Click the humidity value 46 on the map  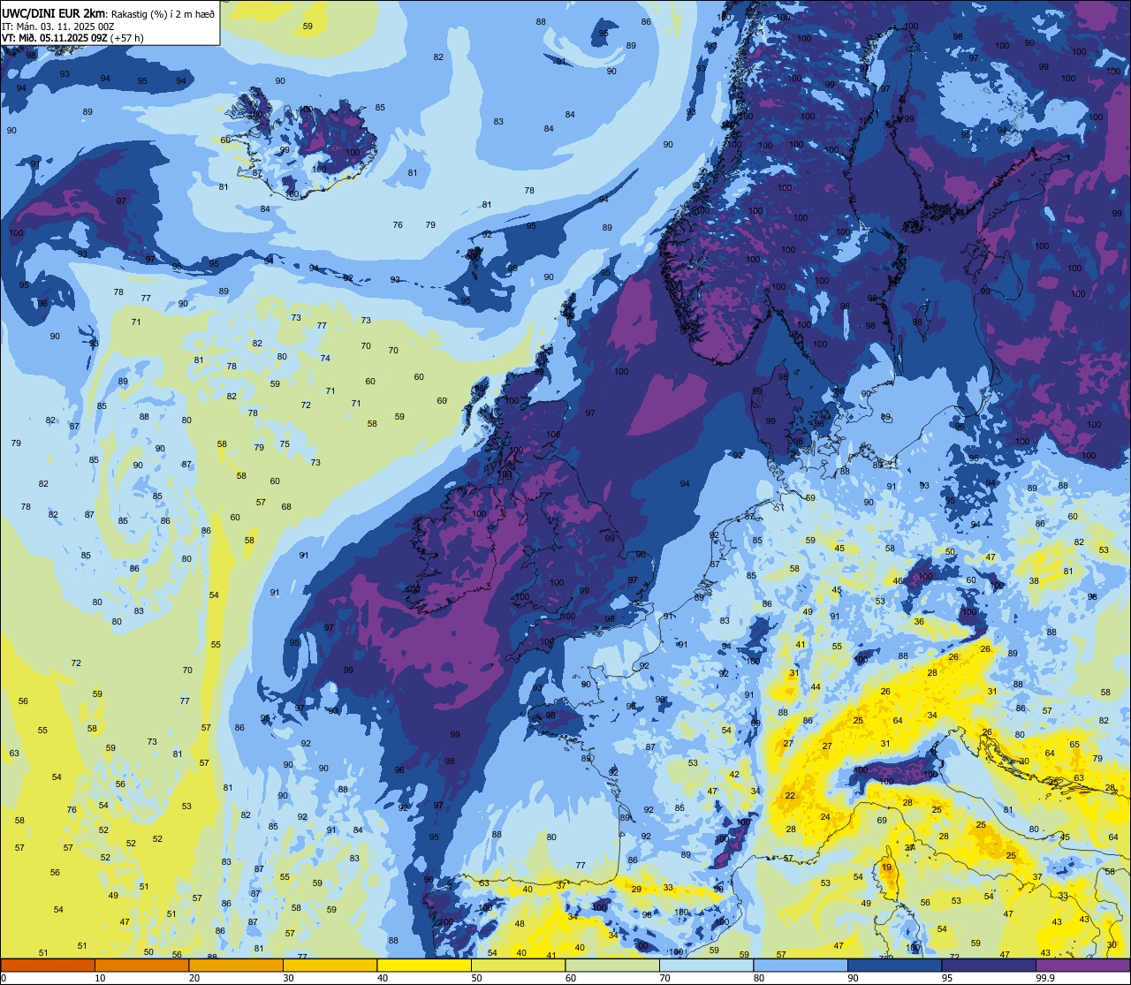tap(898, 581)
